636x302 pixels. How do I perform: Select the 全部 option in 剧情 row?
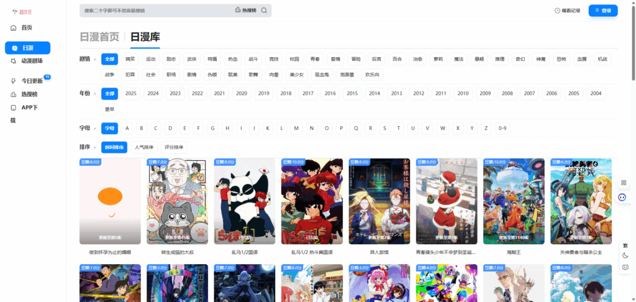coord(109,59)
